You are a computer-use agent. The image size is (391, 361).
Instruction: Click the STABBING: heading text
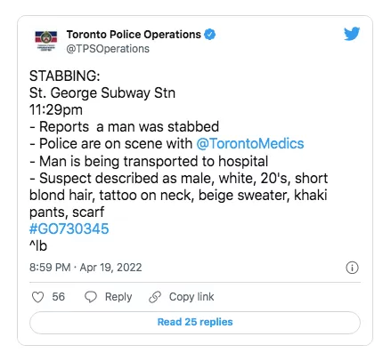[x=65, y=76]
